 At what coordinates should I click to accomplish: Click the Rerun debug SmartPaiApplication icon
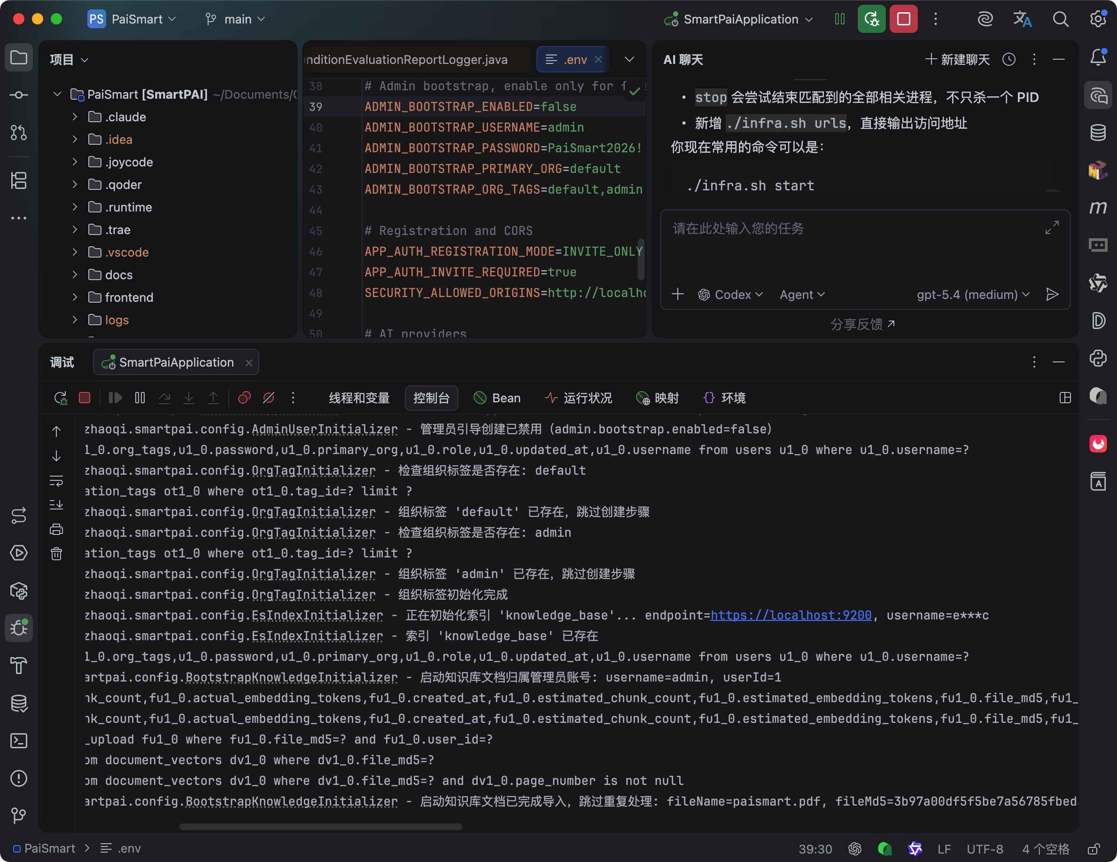coord(60,398)
